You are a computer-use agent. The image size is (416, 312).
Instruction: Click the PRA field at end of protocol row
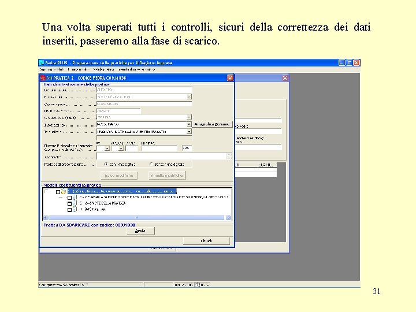pos(187,148)
